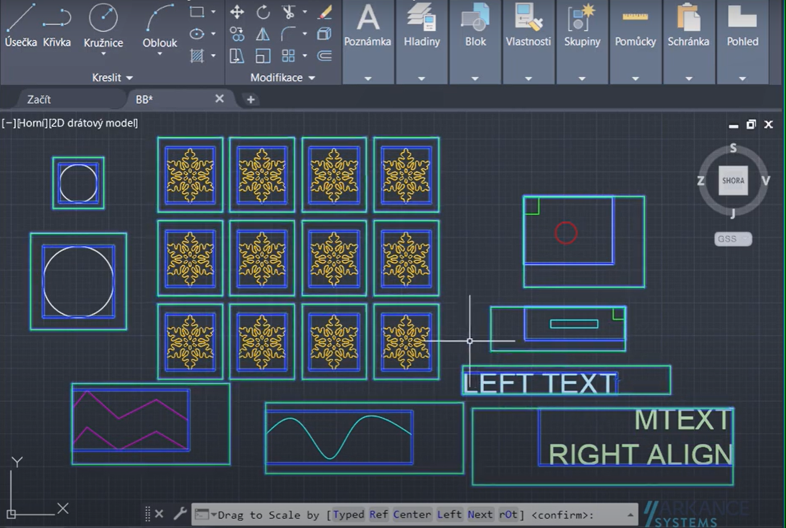This screenshot has width=786, height=528.
Task: Click the SHORA face on ViewCube
Action: pyautogui.click(x=733, y=181)
